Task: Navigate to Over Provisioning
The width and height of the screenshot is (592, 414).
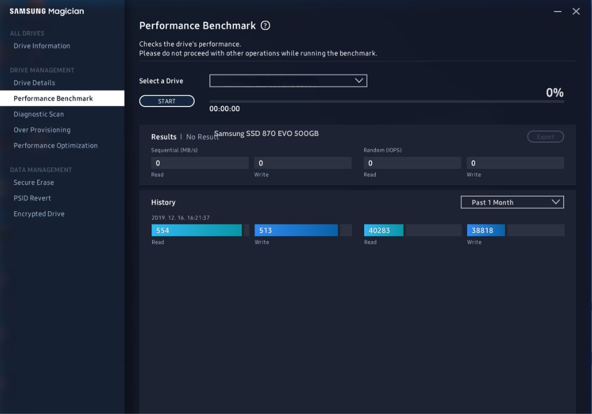Action: (42, 130)
